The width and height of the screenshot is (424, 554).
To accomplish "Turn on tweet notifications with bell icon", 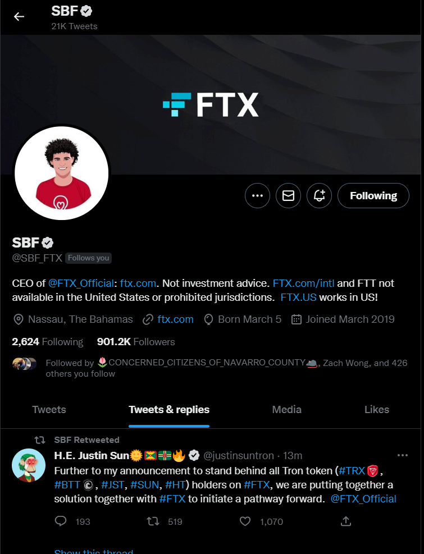I will point(319,195).
